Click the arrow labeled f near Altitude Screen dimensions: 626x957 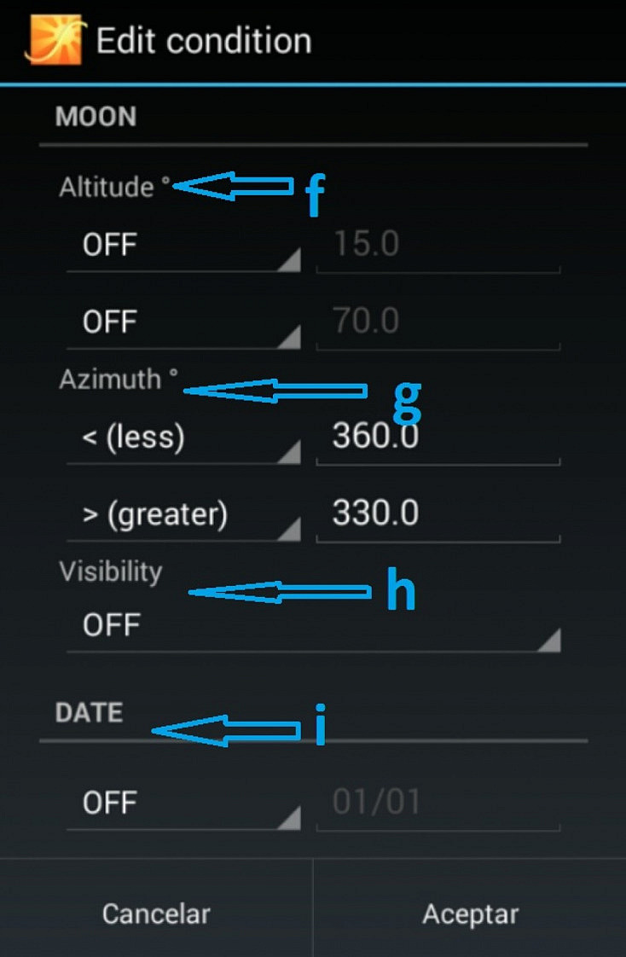click(x=233, y=186)
